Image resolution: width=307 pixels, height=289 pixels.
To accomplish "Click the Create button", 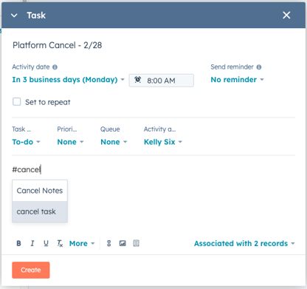I will [31, 270].
